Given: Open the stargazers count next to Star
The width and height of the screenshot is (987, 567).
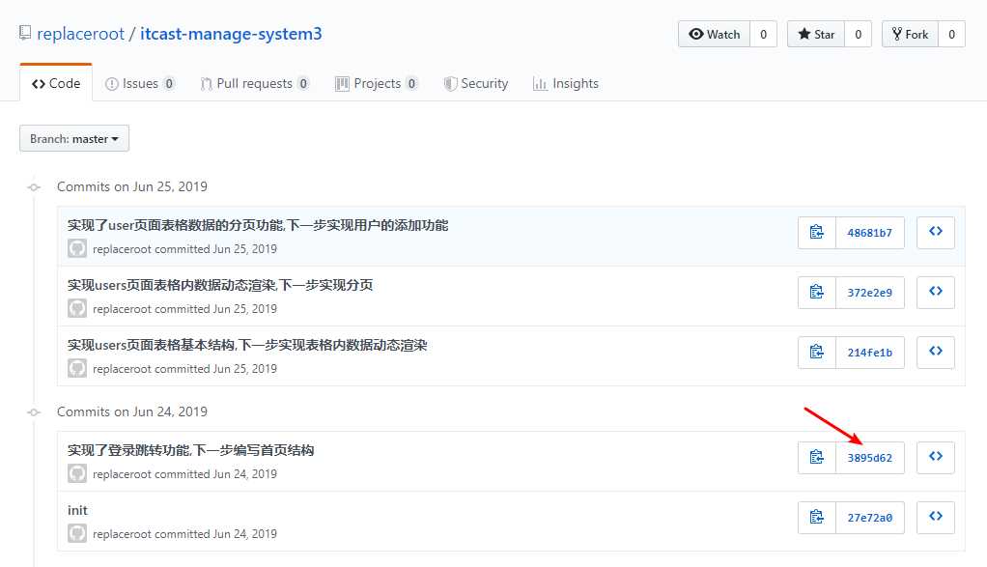Looking at the screenshot, I should click(x=858, y=34).
